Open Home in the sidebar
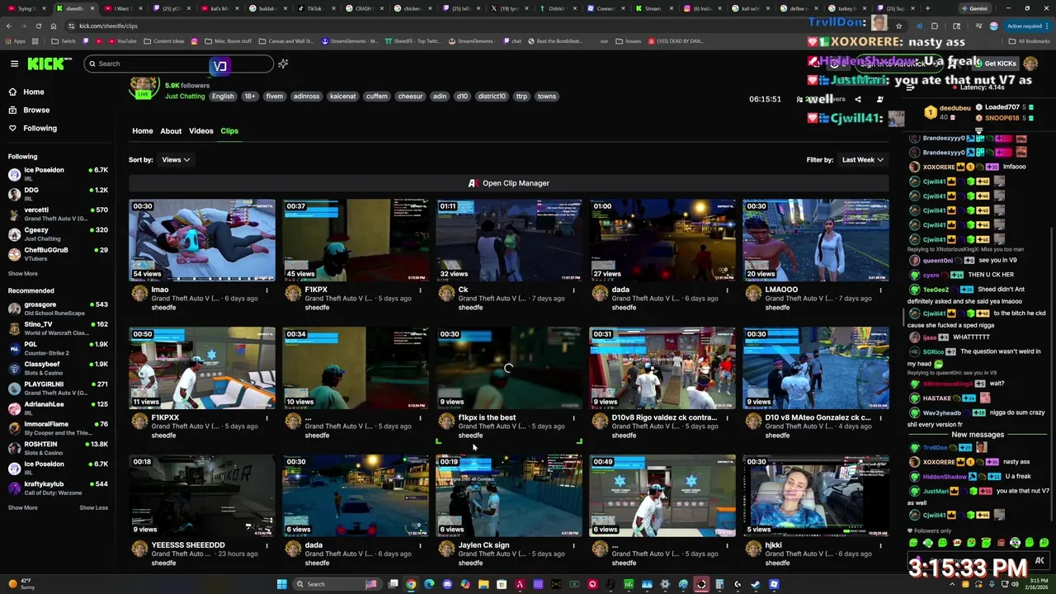 34,92
